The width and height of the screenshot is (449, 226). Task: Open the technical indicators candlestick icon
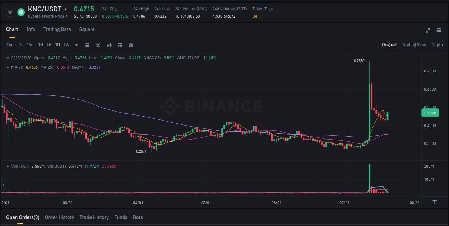[109, 45]
